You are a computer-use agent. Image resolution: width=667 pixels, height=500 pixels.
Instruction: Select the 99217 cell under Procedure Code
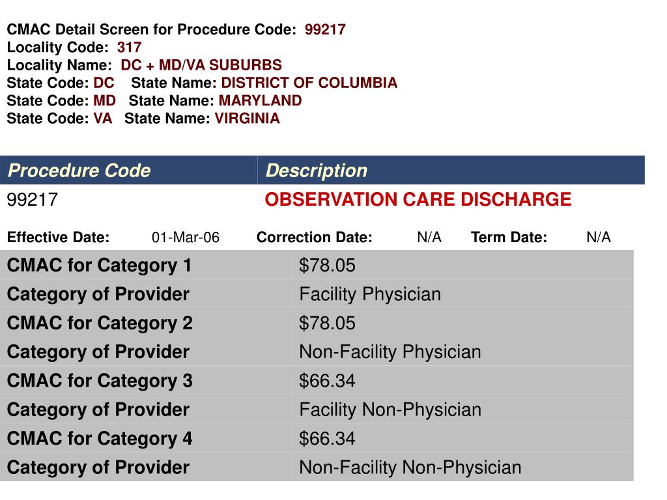(x=33, y=199)
